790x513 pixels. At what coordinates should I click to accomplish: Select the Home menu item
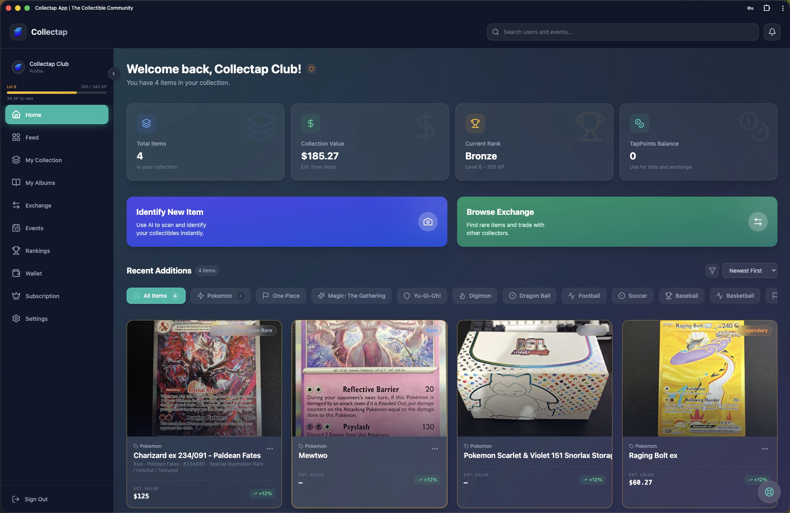(x=57, y=115)
